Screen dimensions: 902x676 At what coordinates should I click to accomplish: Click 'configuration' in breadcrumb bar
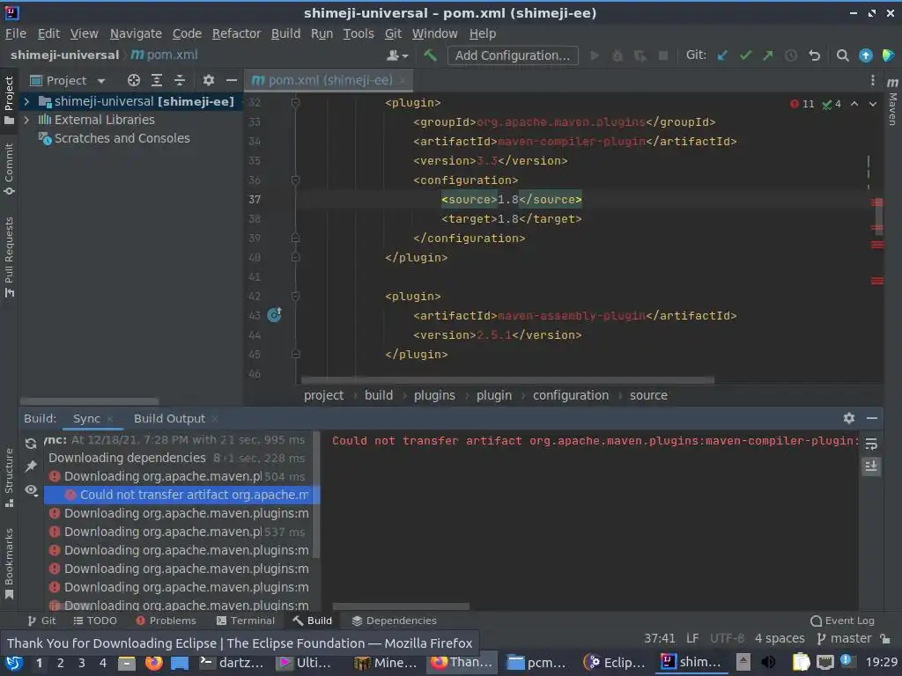pyautogui.click(x=570, y=395)
